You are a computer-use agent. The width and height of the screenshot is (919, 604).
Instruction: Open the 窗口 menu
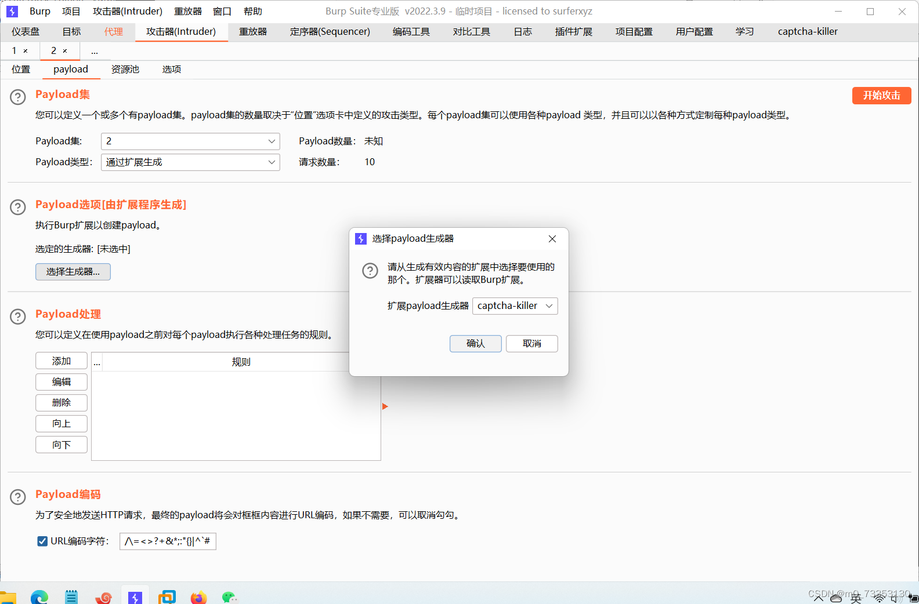(x=222, y=12)
